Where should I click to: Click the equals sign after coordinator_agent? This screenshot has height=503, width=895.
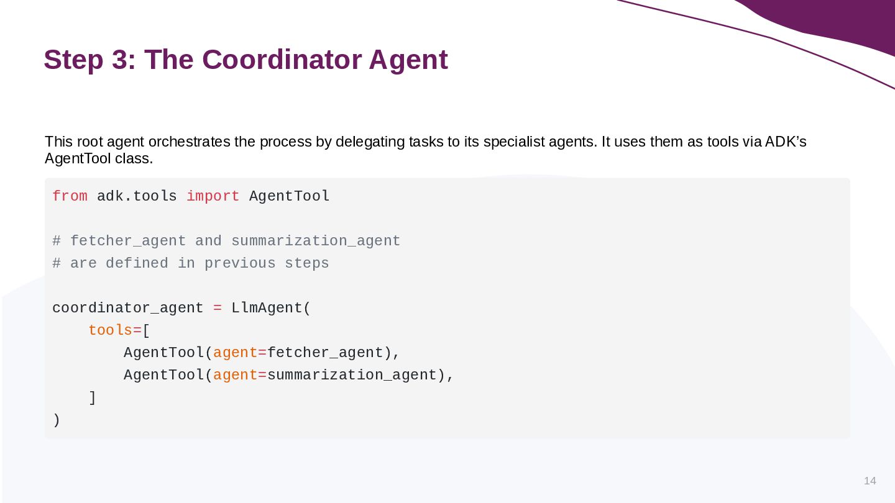(x=218, y=308)
